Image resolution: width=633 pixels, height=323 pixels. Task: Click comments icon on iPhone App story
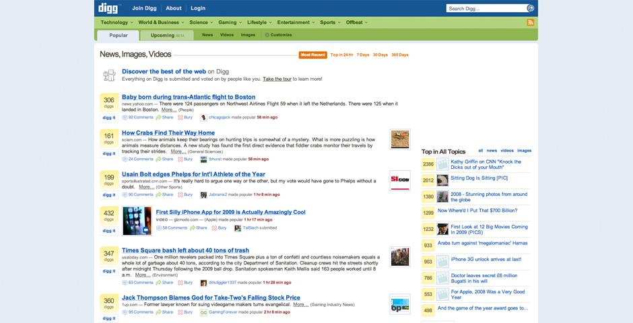159,228
